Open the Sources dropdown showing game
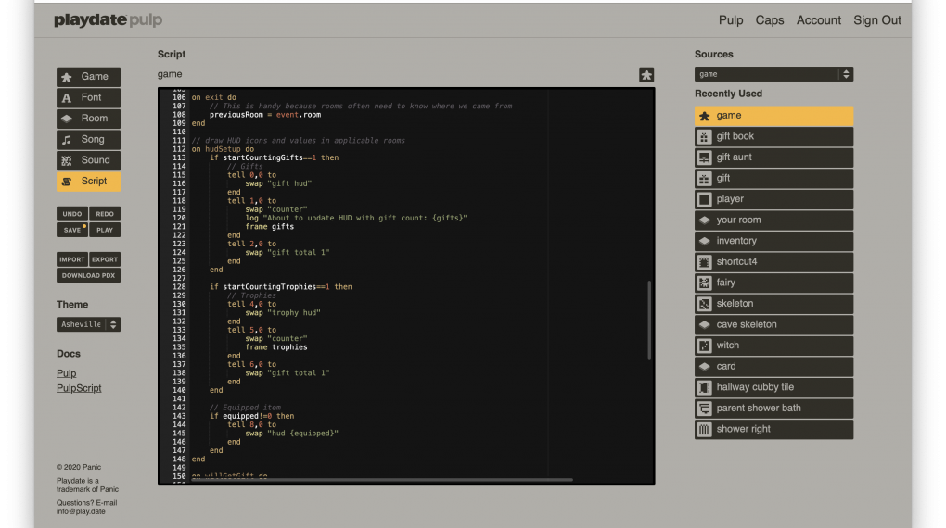The height and width of the screenshot is (528, 946). [773, 74]
